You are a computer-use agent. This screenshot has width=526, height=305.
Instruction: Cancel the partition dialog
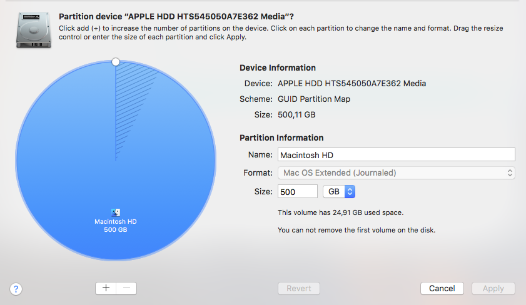[x=442, y=288]
